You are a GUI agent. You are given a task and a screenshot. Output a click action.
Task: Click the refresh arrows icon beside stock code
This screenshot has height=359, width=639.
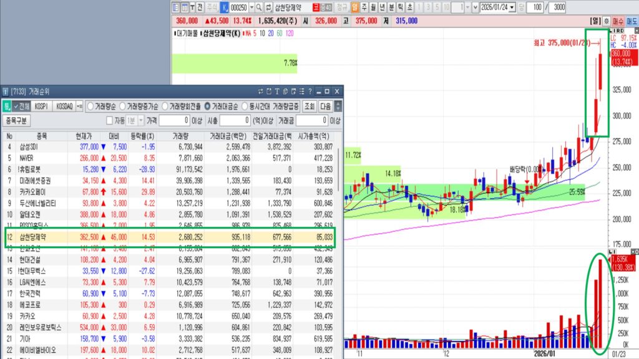[268, 7]
